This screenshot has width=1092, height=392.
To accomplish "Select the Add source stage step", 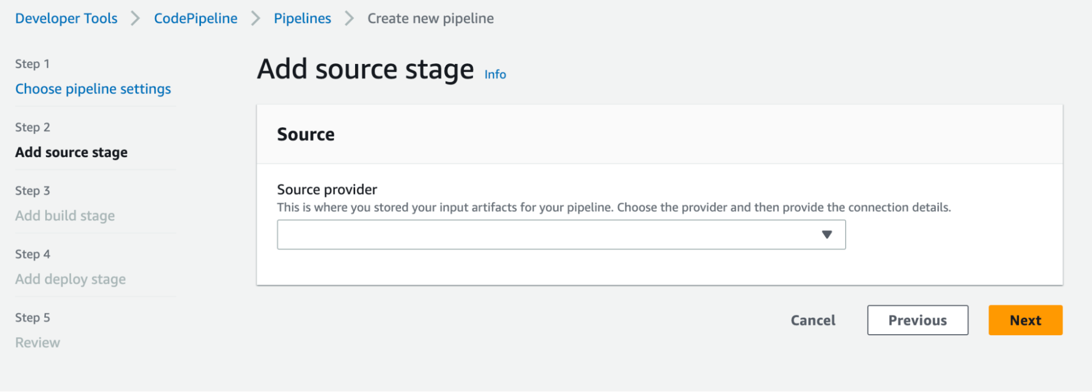I will pos(71,152).
